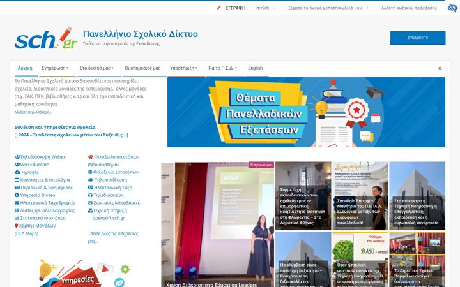This screenshot has height=287, width=460.
Task: Click the search magnifier icon in navbar
Action: click(440, 68)
